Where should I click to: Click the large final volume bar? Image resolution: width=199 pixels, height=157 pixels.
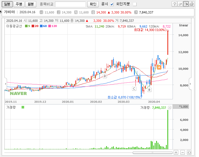click(x=168, y=130)
